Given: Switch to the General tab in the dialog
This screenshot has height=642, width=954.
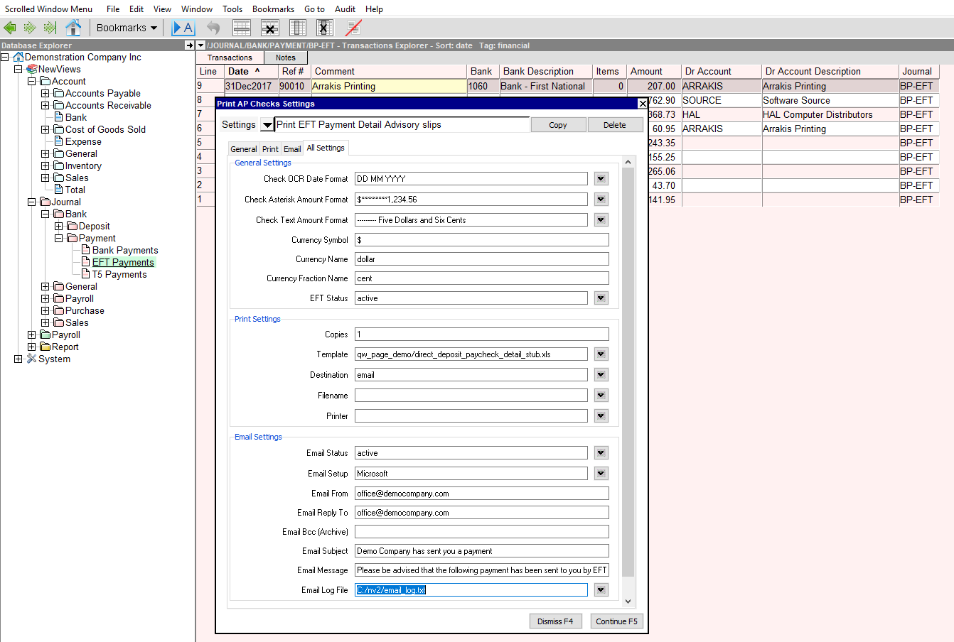Looking at the screenshot, I should pos(244,149).
